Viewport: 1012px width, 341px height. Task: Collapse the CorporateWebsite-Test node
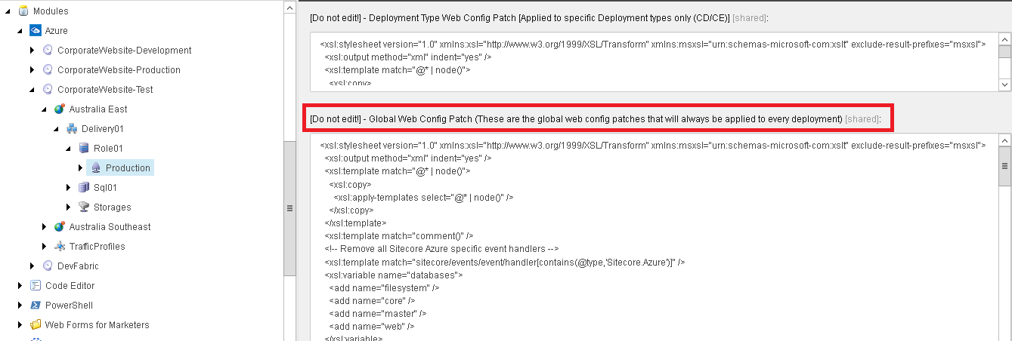[32, 90]
